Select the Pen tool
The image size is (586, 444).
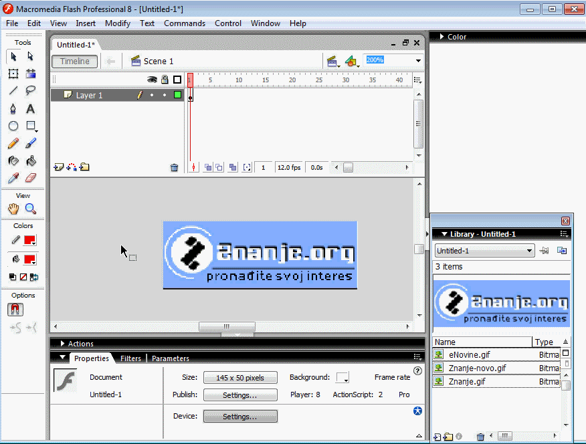click(13, 109)
